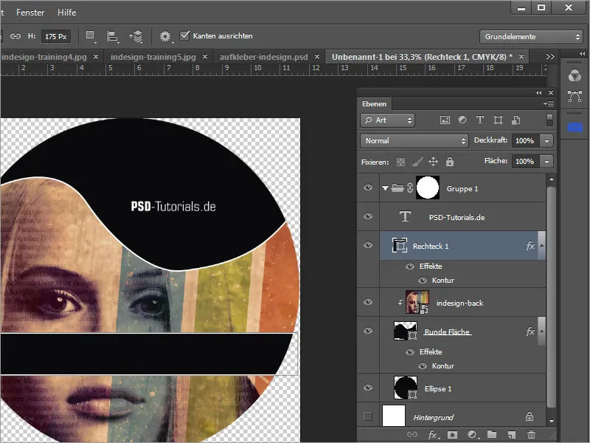The height and width of the screenshot is (443, 590).
Task: Collapse Ebenen panel double-arrow button
Action: point(539,92)
